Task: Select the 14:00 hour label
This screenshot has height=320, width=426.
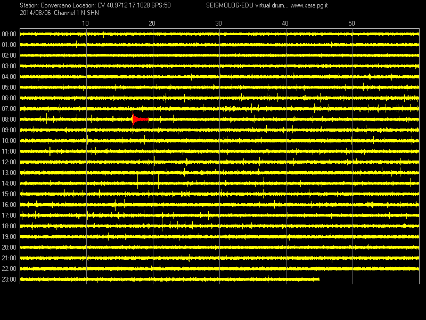Action: pyautogui.click(x=9, y=183)
